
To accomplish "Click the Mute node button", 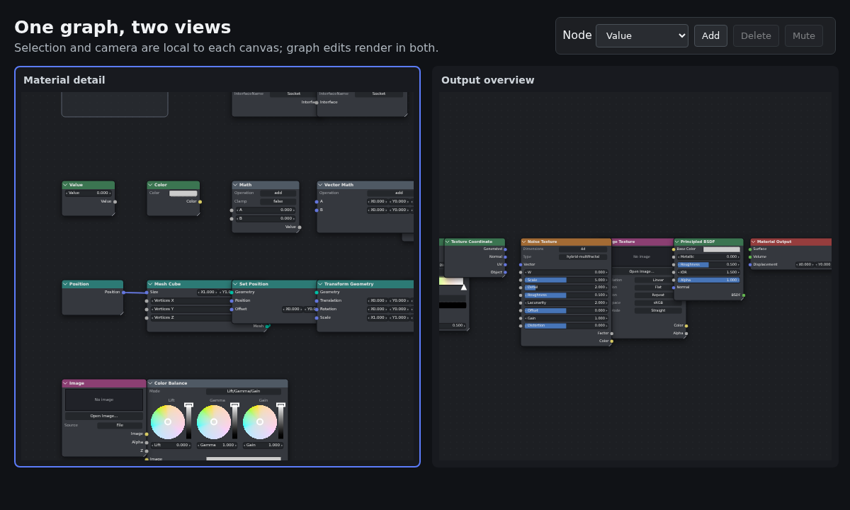I will [804, 36].
